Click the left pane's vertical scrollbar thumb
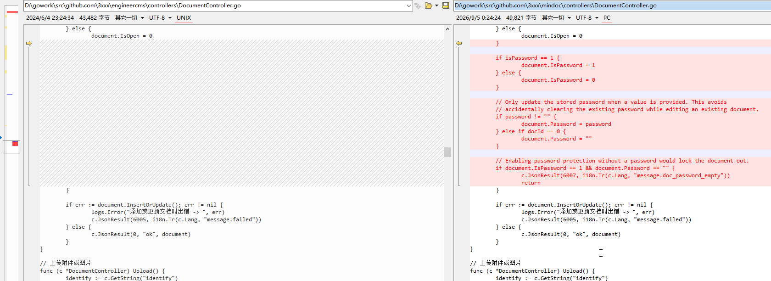 [x=447, y=152]
